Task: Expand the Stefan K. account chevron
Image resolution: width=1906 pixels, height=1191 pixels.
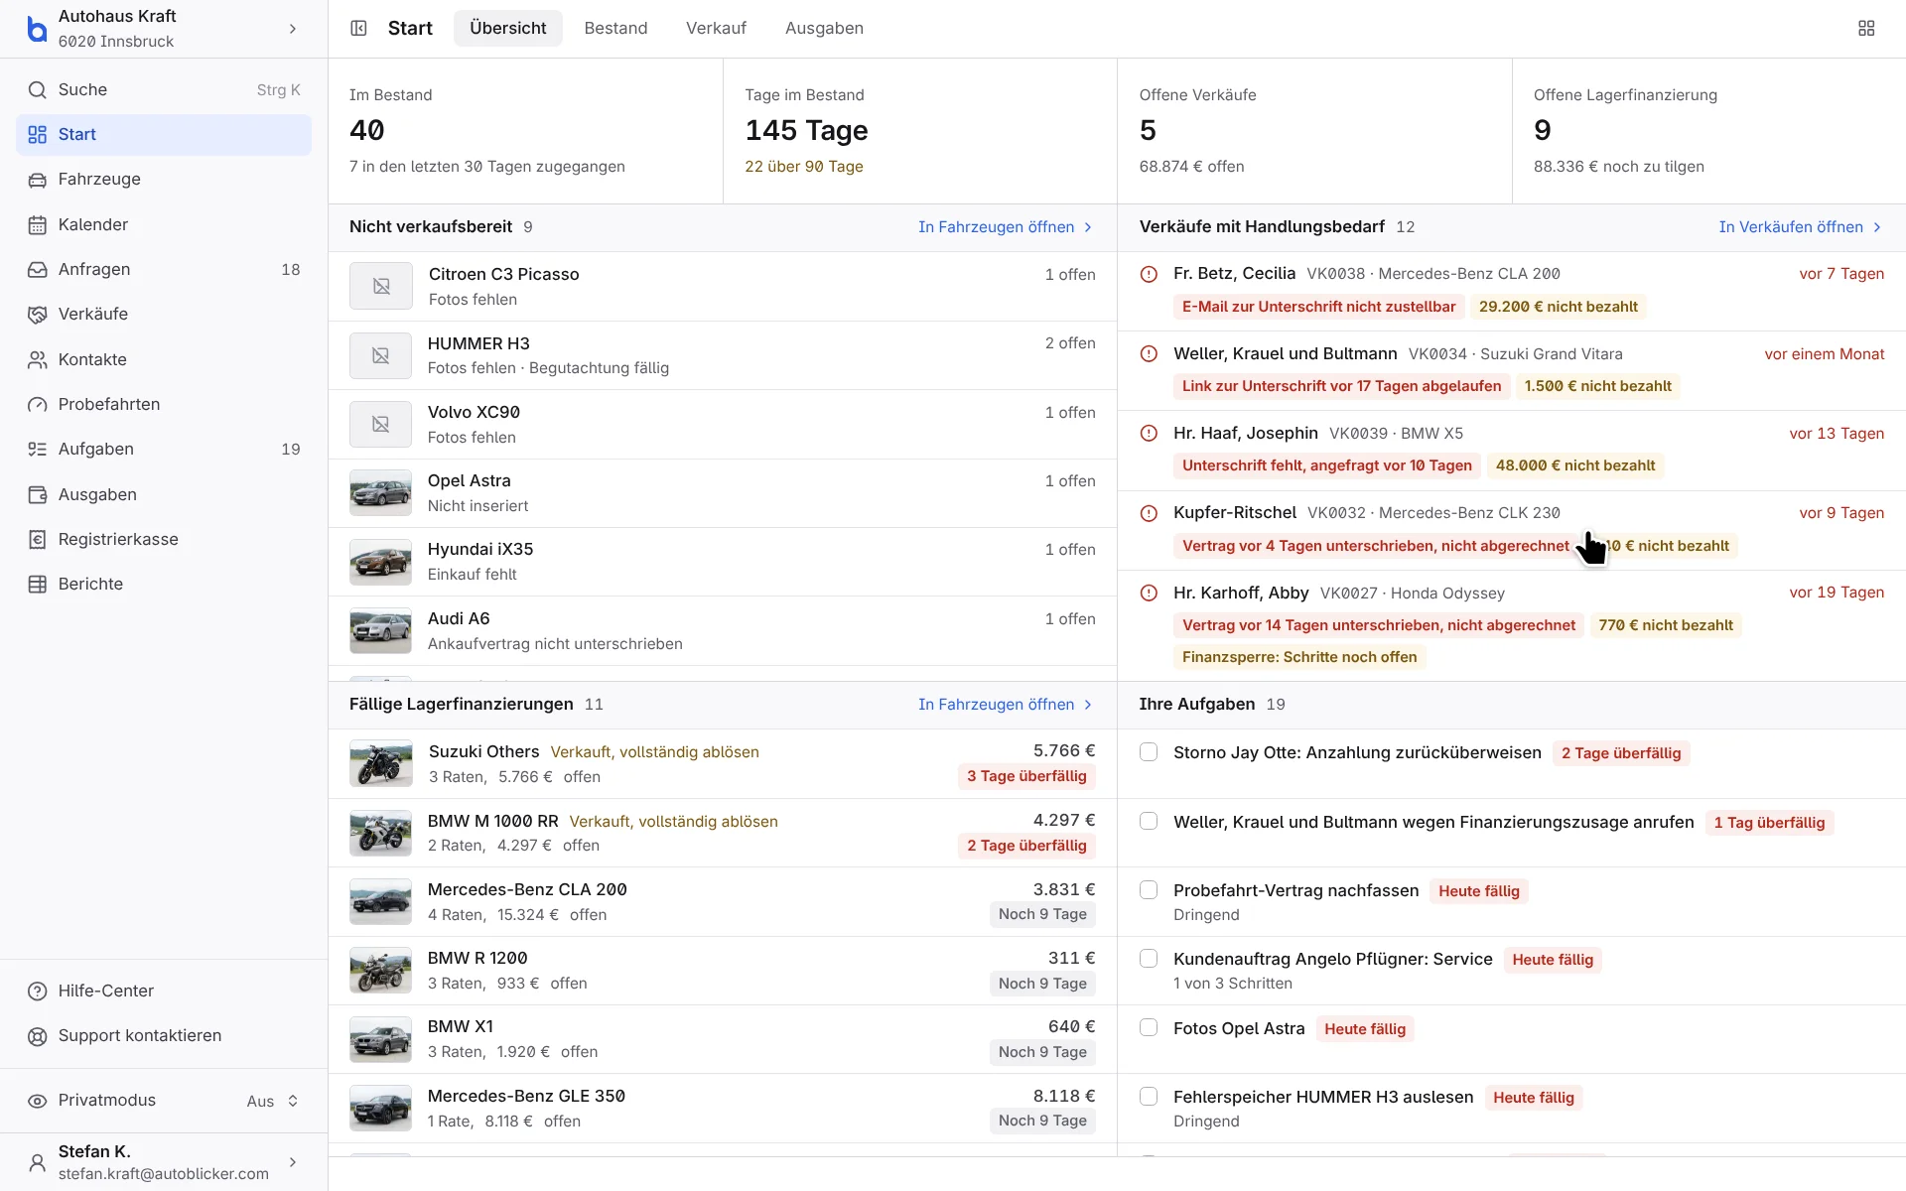Action: (x=293, y=1162)
